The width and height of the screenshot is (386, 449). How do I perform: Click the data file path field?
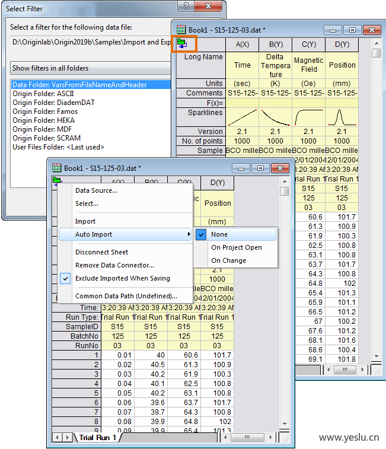91,42
